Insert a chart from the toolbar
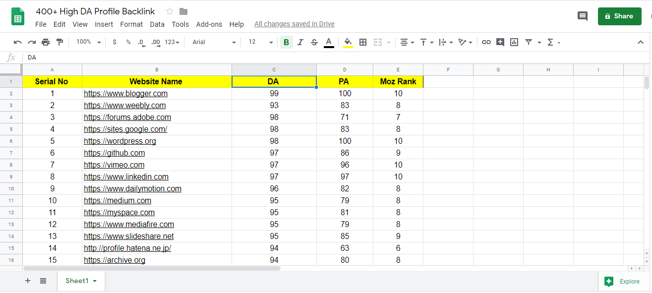The height and width of the screenshot is (293, 652). [514, 42]
